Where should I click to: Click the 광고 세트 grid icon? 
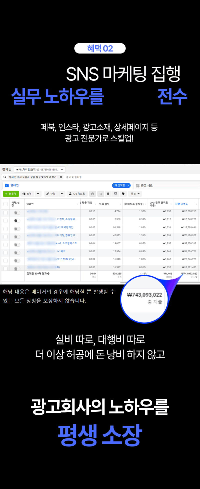point(138,185)
